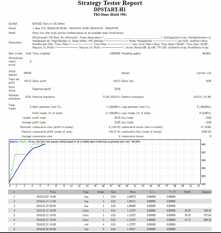Click maximal consecutive profit value '143.13 (6)'

(114, 132)
